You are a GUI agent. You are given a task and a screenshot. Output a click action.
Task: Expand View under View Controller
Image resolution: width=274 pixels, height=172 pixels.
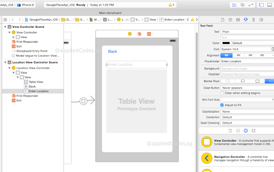point(13,37)
